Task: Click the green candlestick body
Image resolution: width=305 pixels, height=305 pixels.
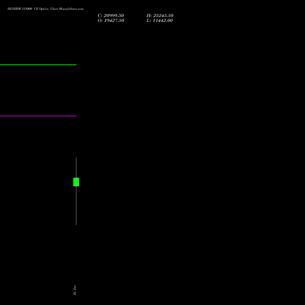Action: click(x=76, y=182)
